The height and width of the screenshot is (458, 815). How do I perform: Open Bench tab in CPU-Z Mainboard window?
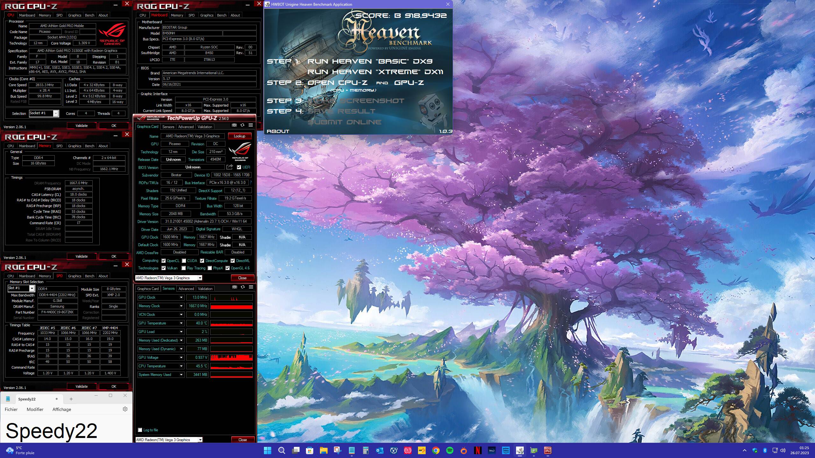click(x=222, y=15)
